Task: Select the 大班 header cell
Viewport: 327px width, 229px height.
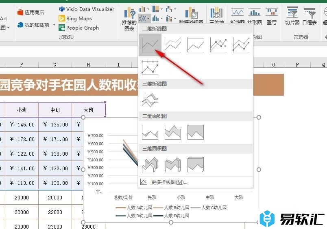Action: click(88, 110)
